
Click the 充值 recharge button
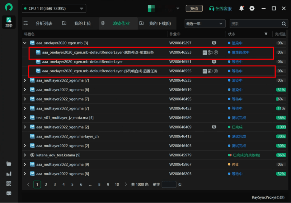tap(194, 8)
